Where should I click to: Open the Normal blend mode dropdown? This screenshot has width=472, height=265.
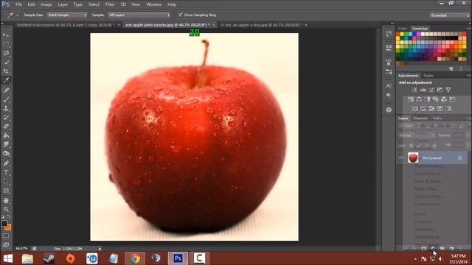click(417, 135)
